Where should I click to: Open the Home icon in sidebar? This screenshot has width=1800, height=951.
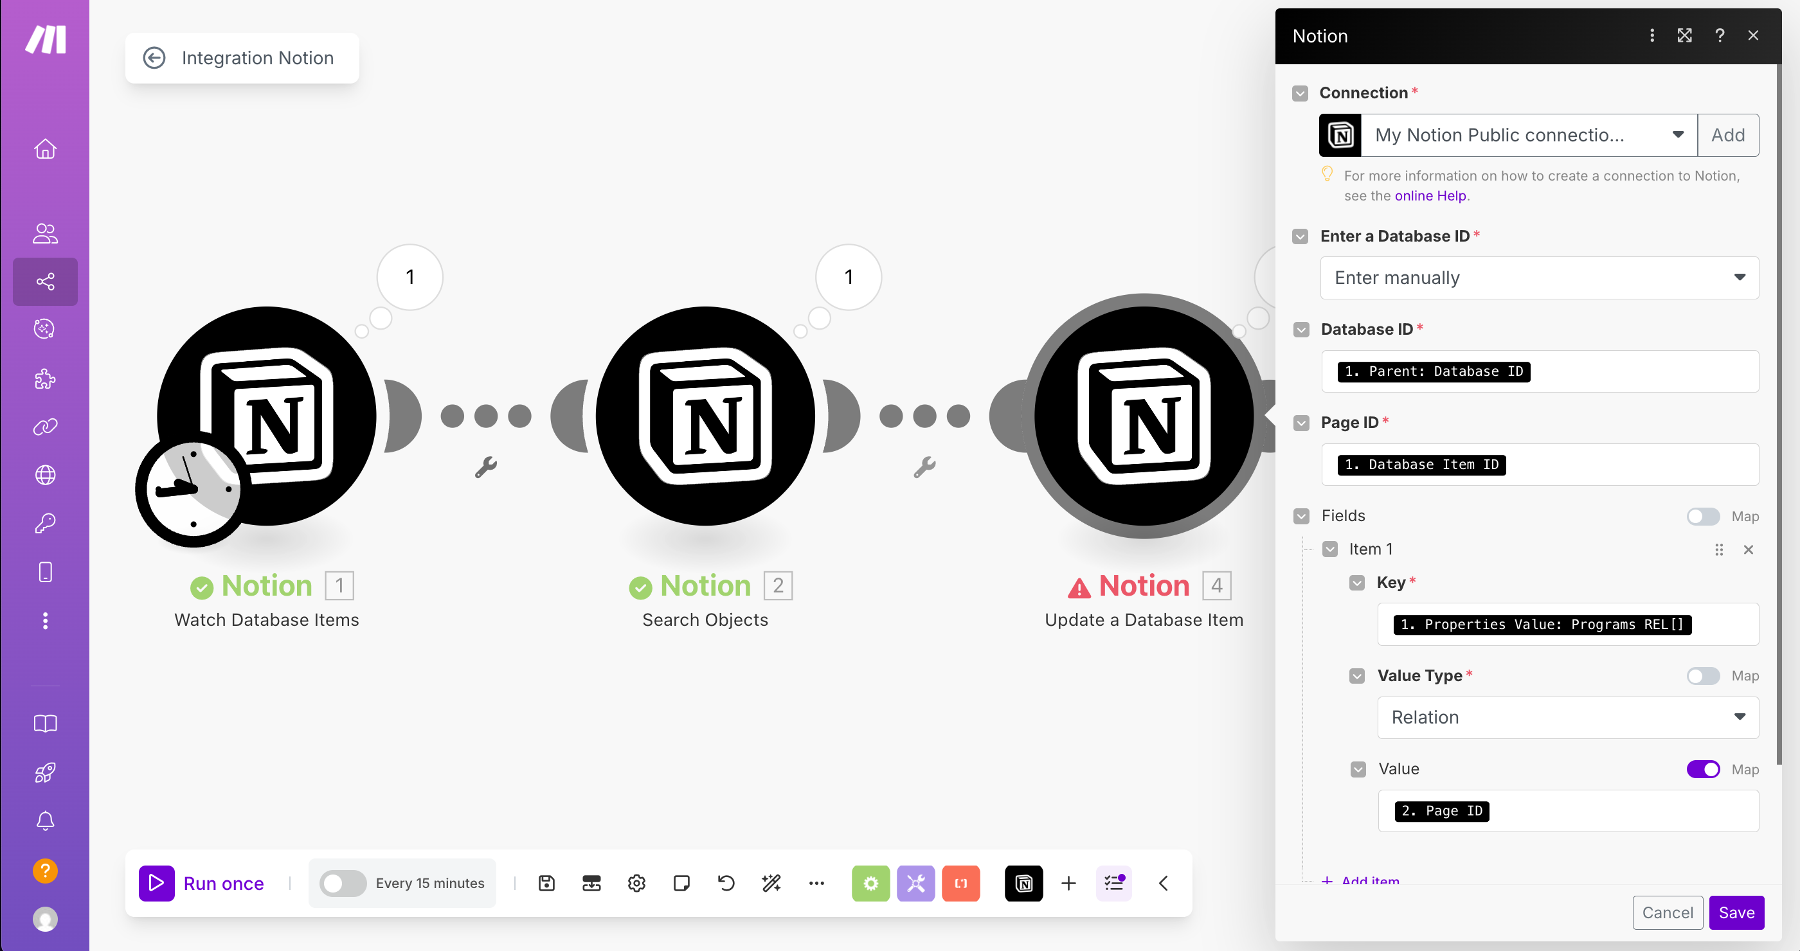pos(46,148)
